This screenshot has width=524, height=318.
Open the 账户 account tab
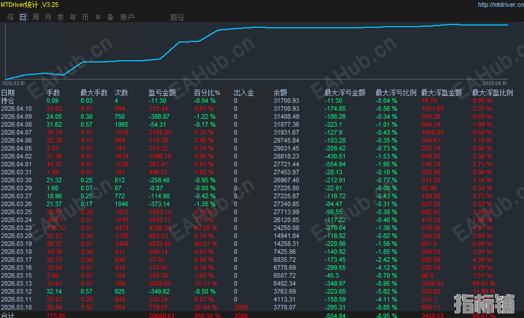point(127,17)
